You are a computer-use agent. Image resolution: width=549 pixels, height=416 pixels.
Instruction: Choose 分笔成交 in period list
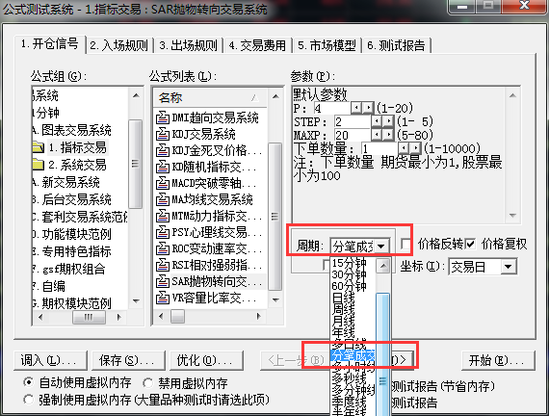[x=353, y=355]
